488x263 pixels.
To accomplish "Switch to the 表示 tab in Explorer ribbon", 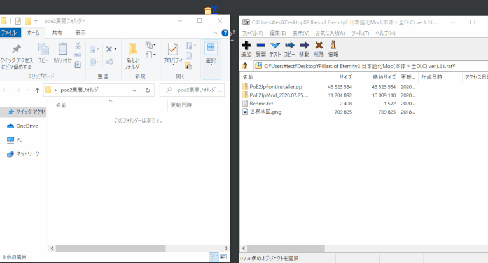I will 80,32.
